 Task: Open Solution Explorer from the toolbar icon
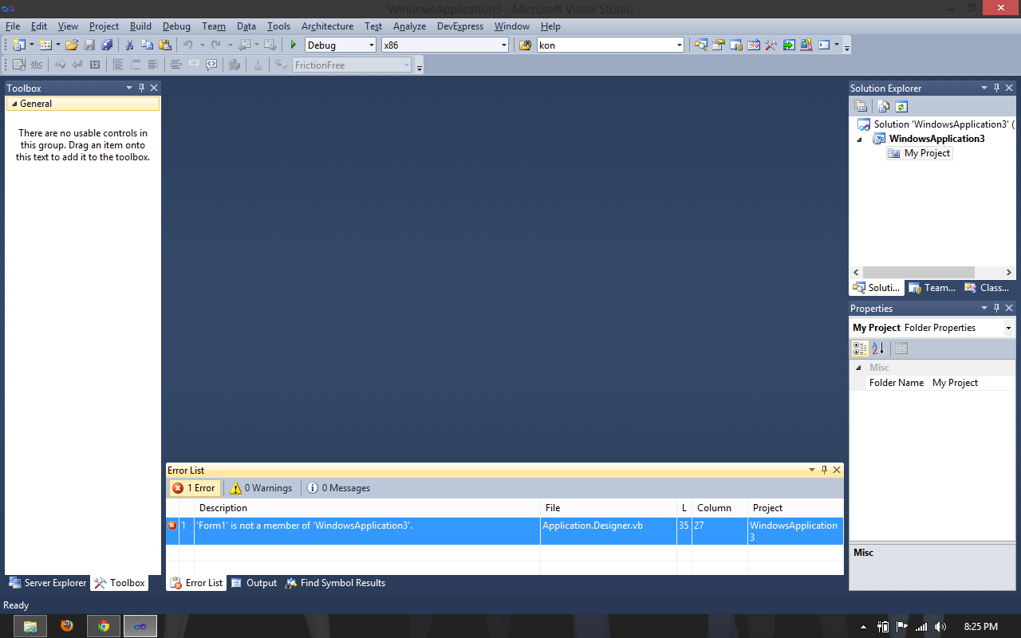[x=701, y=45]
